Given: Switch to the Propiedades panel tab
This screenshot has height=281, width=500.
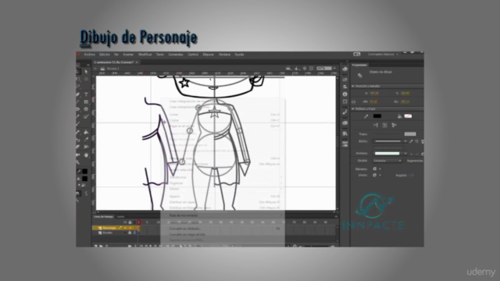Looking at the screenshot, I should 359,65.
